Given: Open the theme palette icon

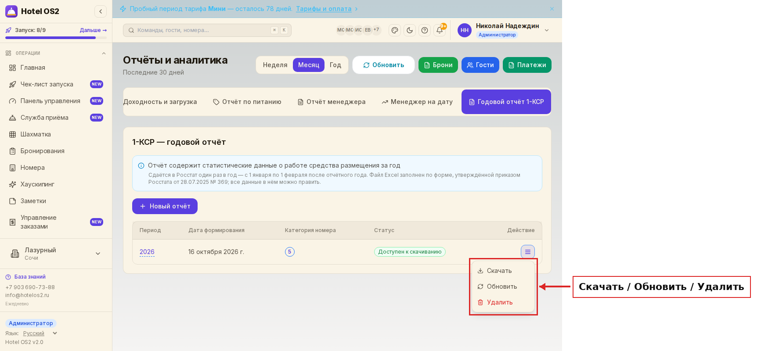Looking at the screenshot, I should click(395, 30).
